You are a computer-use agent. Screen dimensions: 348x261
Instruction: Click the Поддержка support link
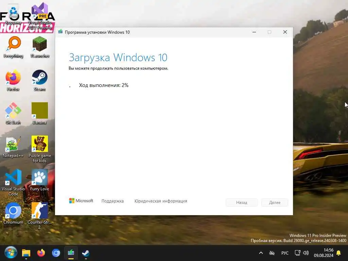click(112, 201)
